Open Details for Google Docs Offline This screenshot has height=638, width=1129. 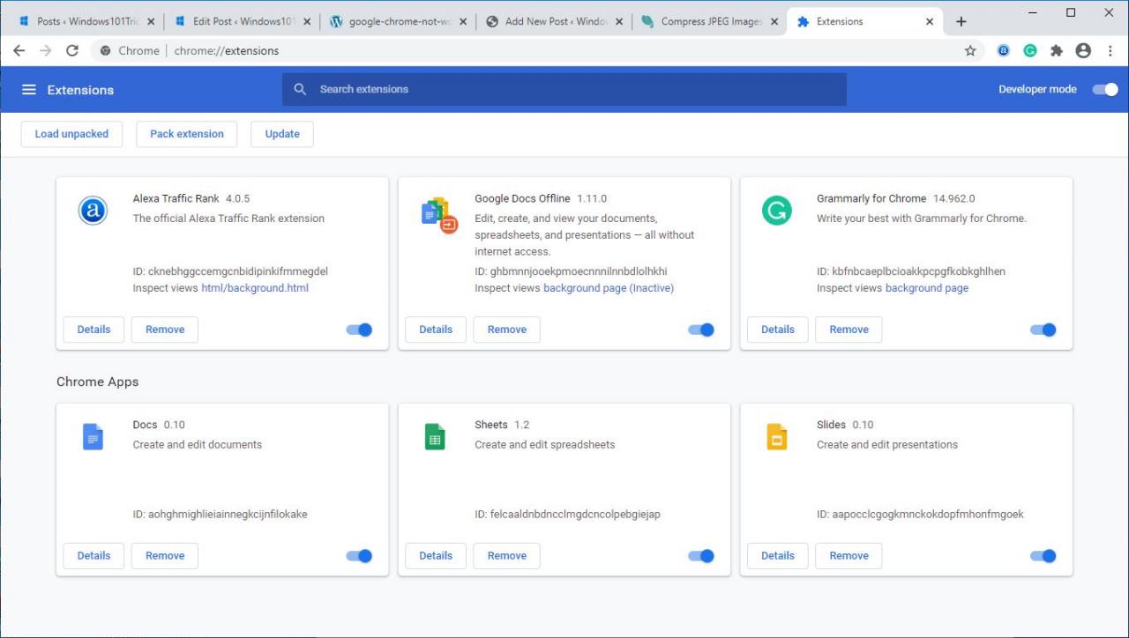pos(436,330)
